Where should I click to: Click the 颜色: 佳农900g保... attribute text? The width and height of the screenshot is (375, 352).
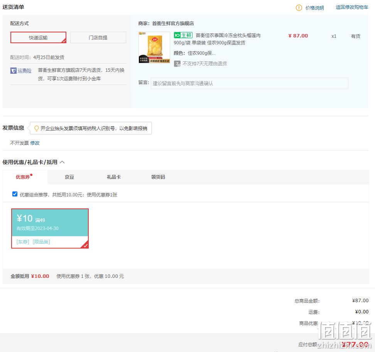[x=195, y=53]
